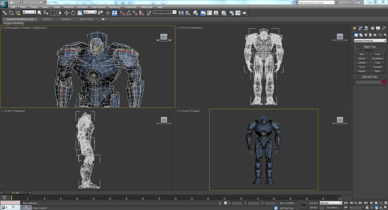Click the Teapot primitive button
Viewport: 388px width, 210px height.
point(362,71)
